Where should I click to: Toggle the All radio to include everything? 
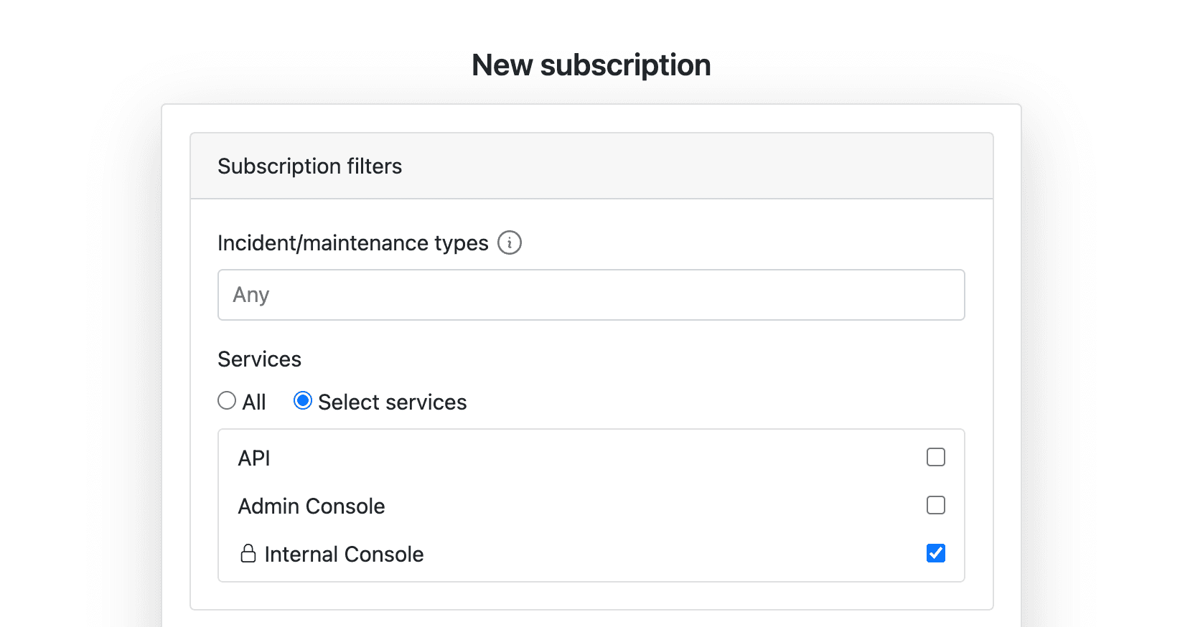pos(226,400)
